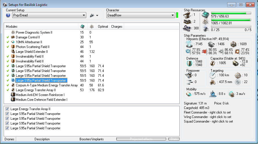Click the sensor strength icon 22
The image size is (258, 144).
238,82
